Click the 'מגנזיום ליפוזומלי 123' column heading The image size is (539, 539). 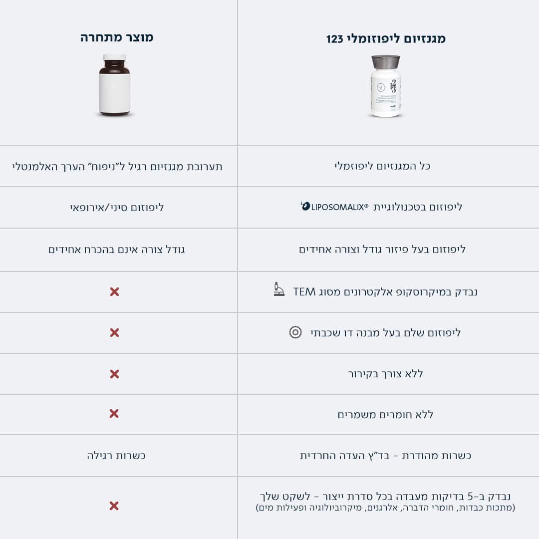click(x=386, y=38)
